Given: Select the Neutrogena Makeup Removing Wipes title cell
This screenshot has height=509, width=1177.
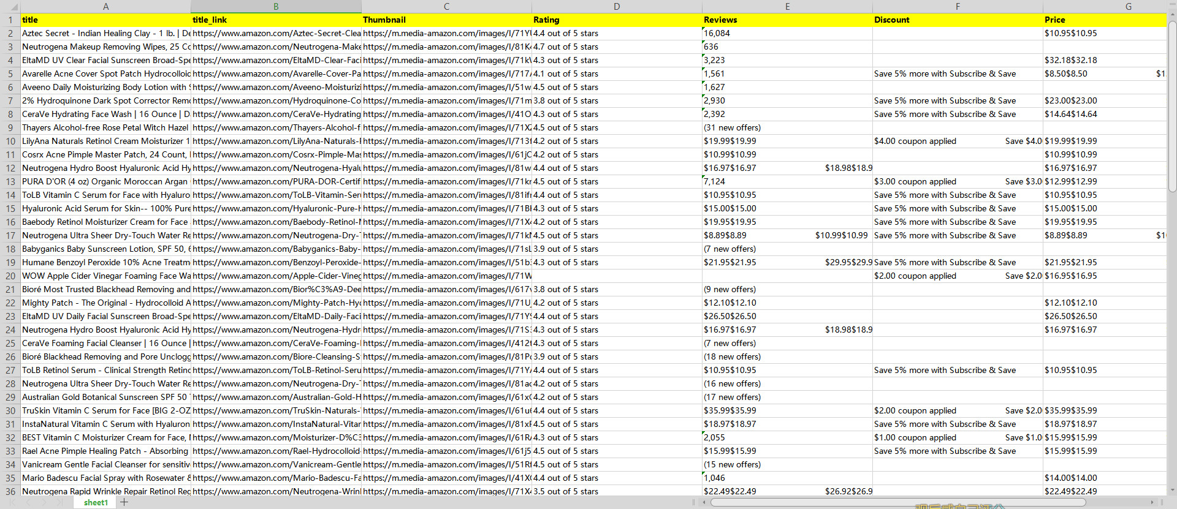Looking at the screenshot, I should point(105,47).
